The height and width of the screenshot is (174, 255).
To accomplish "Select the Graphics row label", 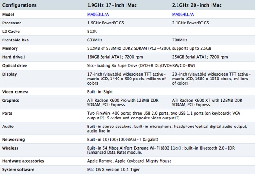I will (x=10, y=101).
